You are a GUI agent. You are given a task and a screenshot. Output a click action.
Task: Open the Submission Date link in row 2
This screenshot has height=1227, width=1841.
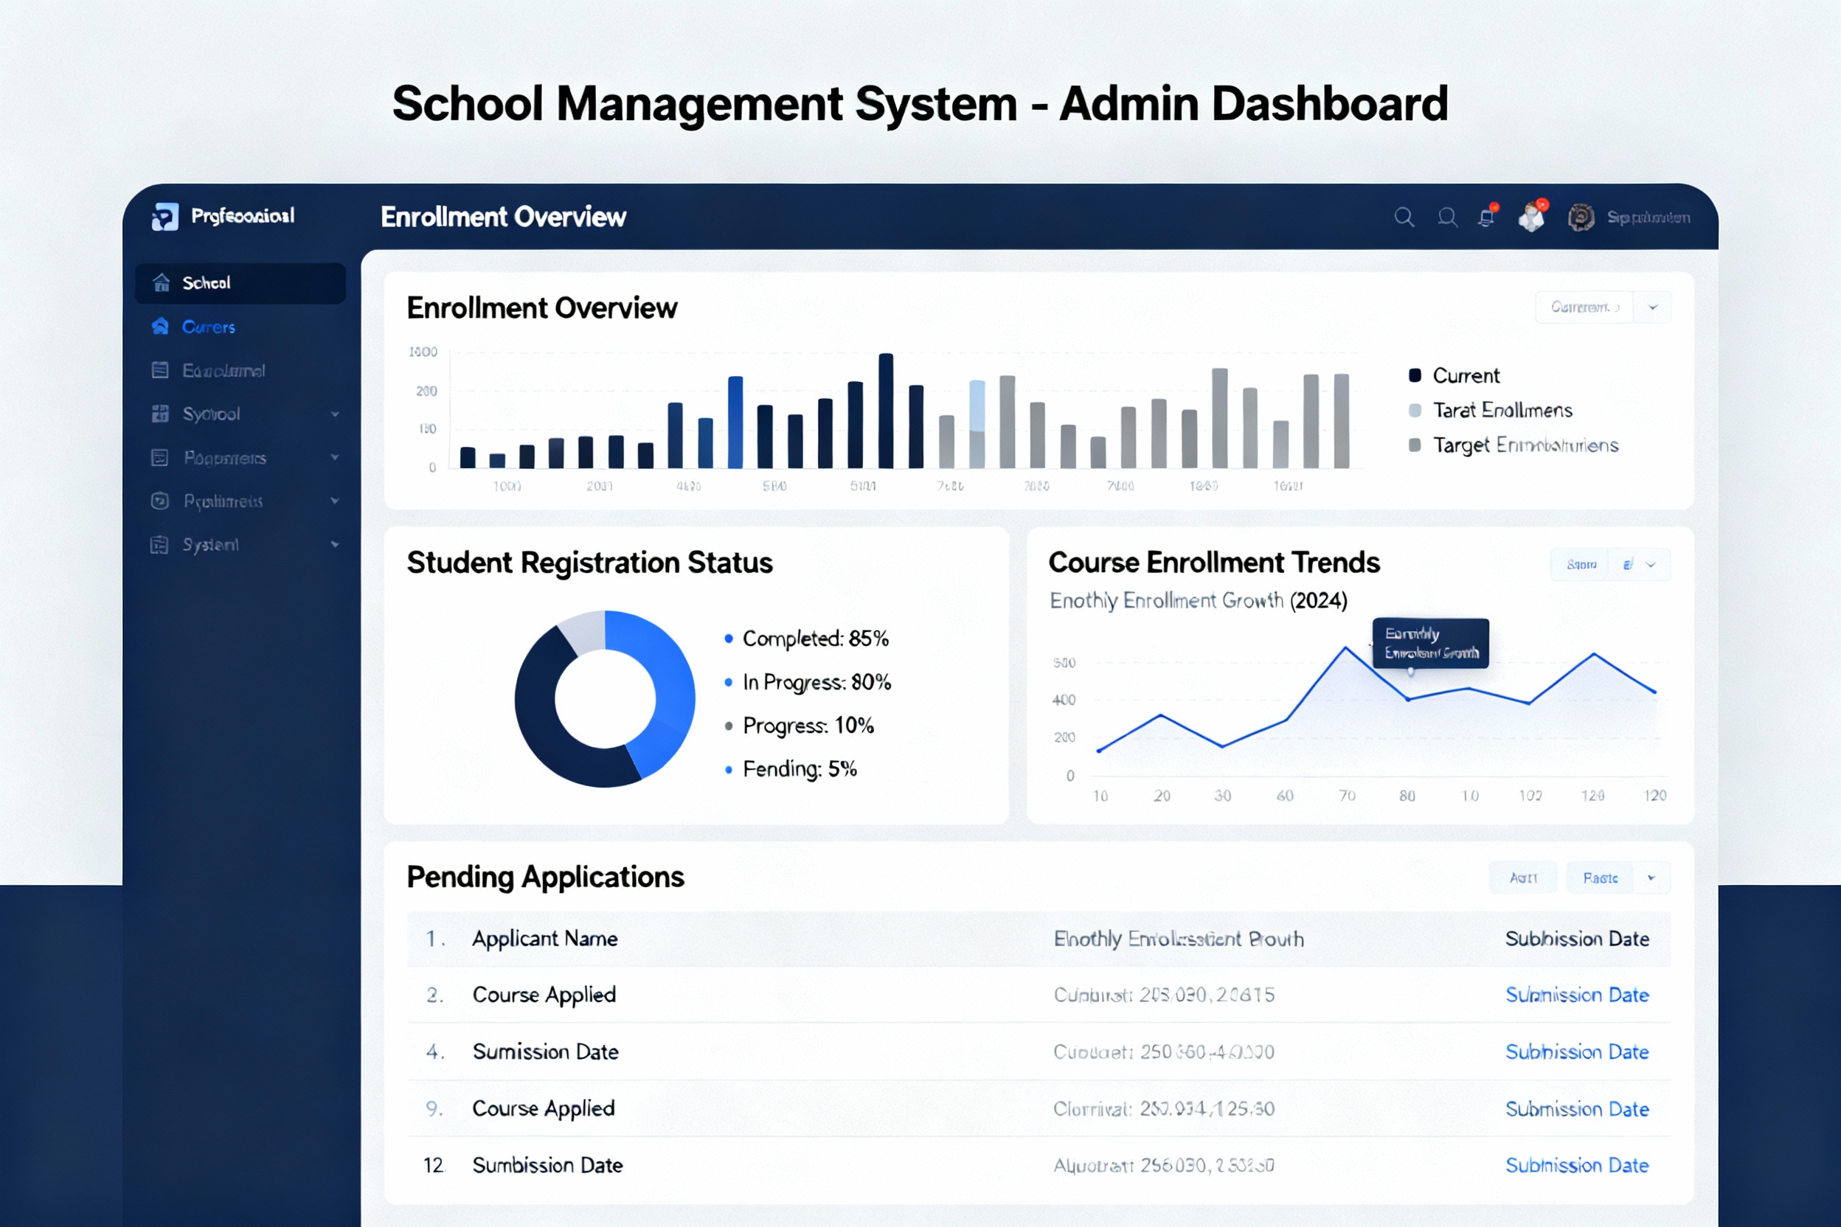click(x=1576, y=995)
